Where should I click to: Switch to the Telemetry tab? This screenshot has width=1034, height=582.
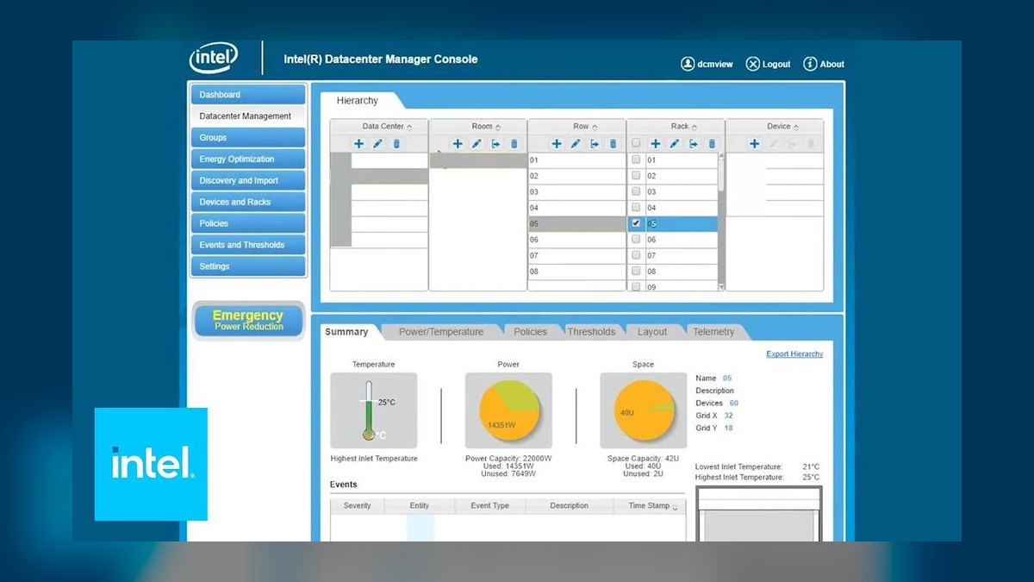click(x=713, y=332)
